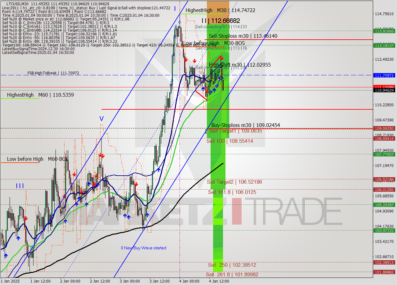This screenshot has width=397, height=285.
Task: Click the 1 Jan 12:00 time label
Action: (40, 281)
